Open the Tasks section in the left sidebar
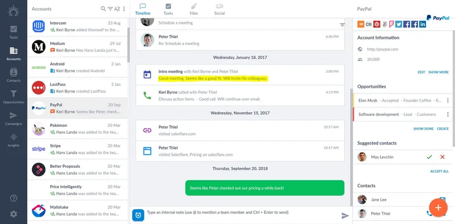This screenshot has height=224, width=455. tap(13, 32)
